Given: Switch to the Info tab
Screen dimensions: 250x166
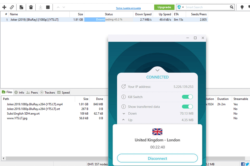Looking at the screenshot, I should 19,92.
